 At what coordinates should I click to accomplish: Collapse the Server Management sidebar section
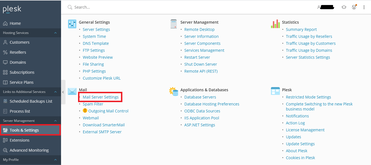click(55, 121)
